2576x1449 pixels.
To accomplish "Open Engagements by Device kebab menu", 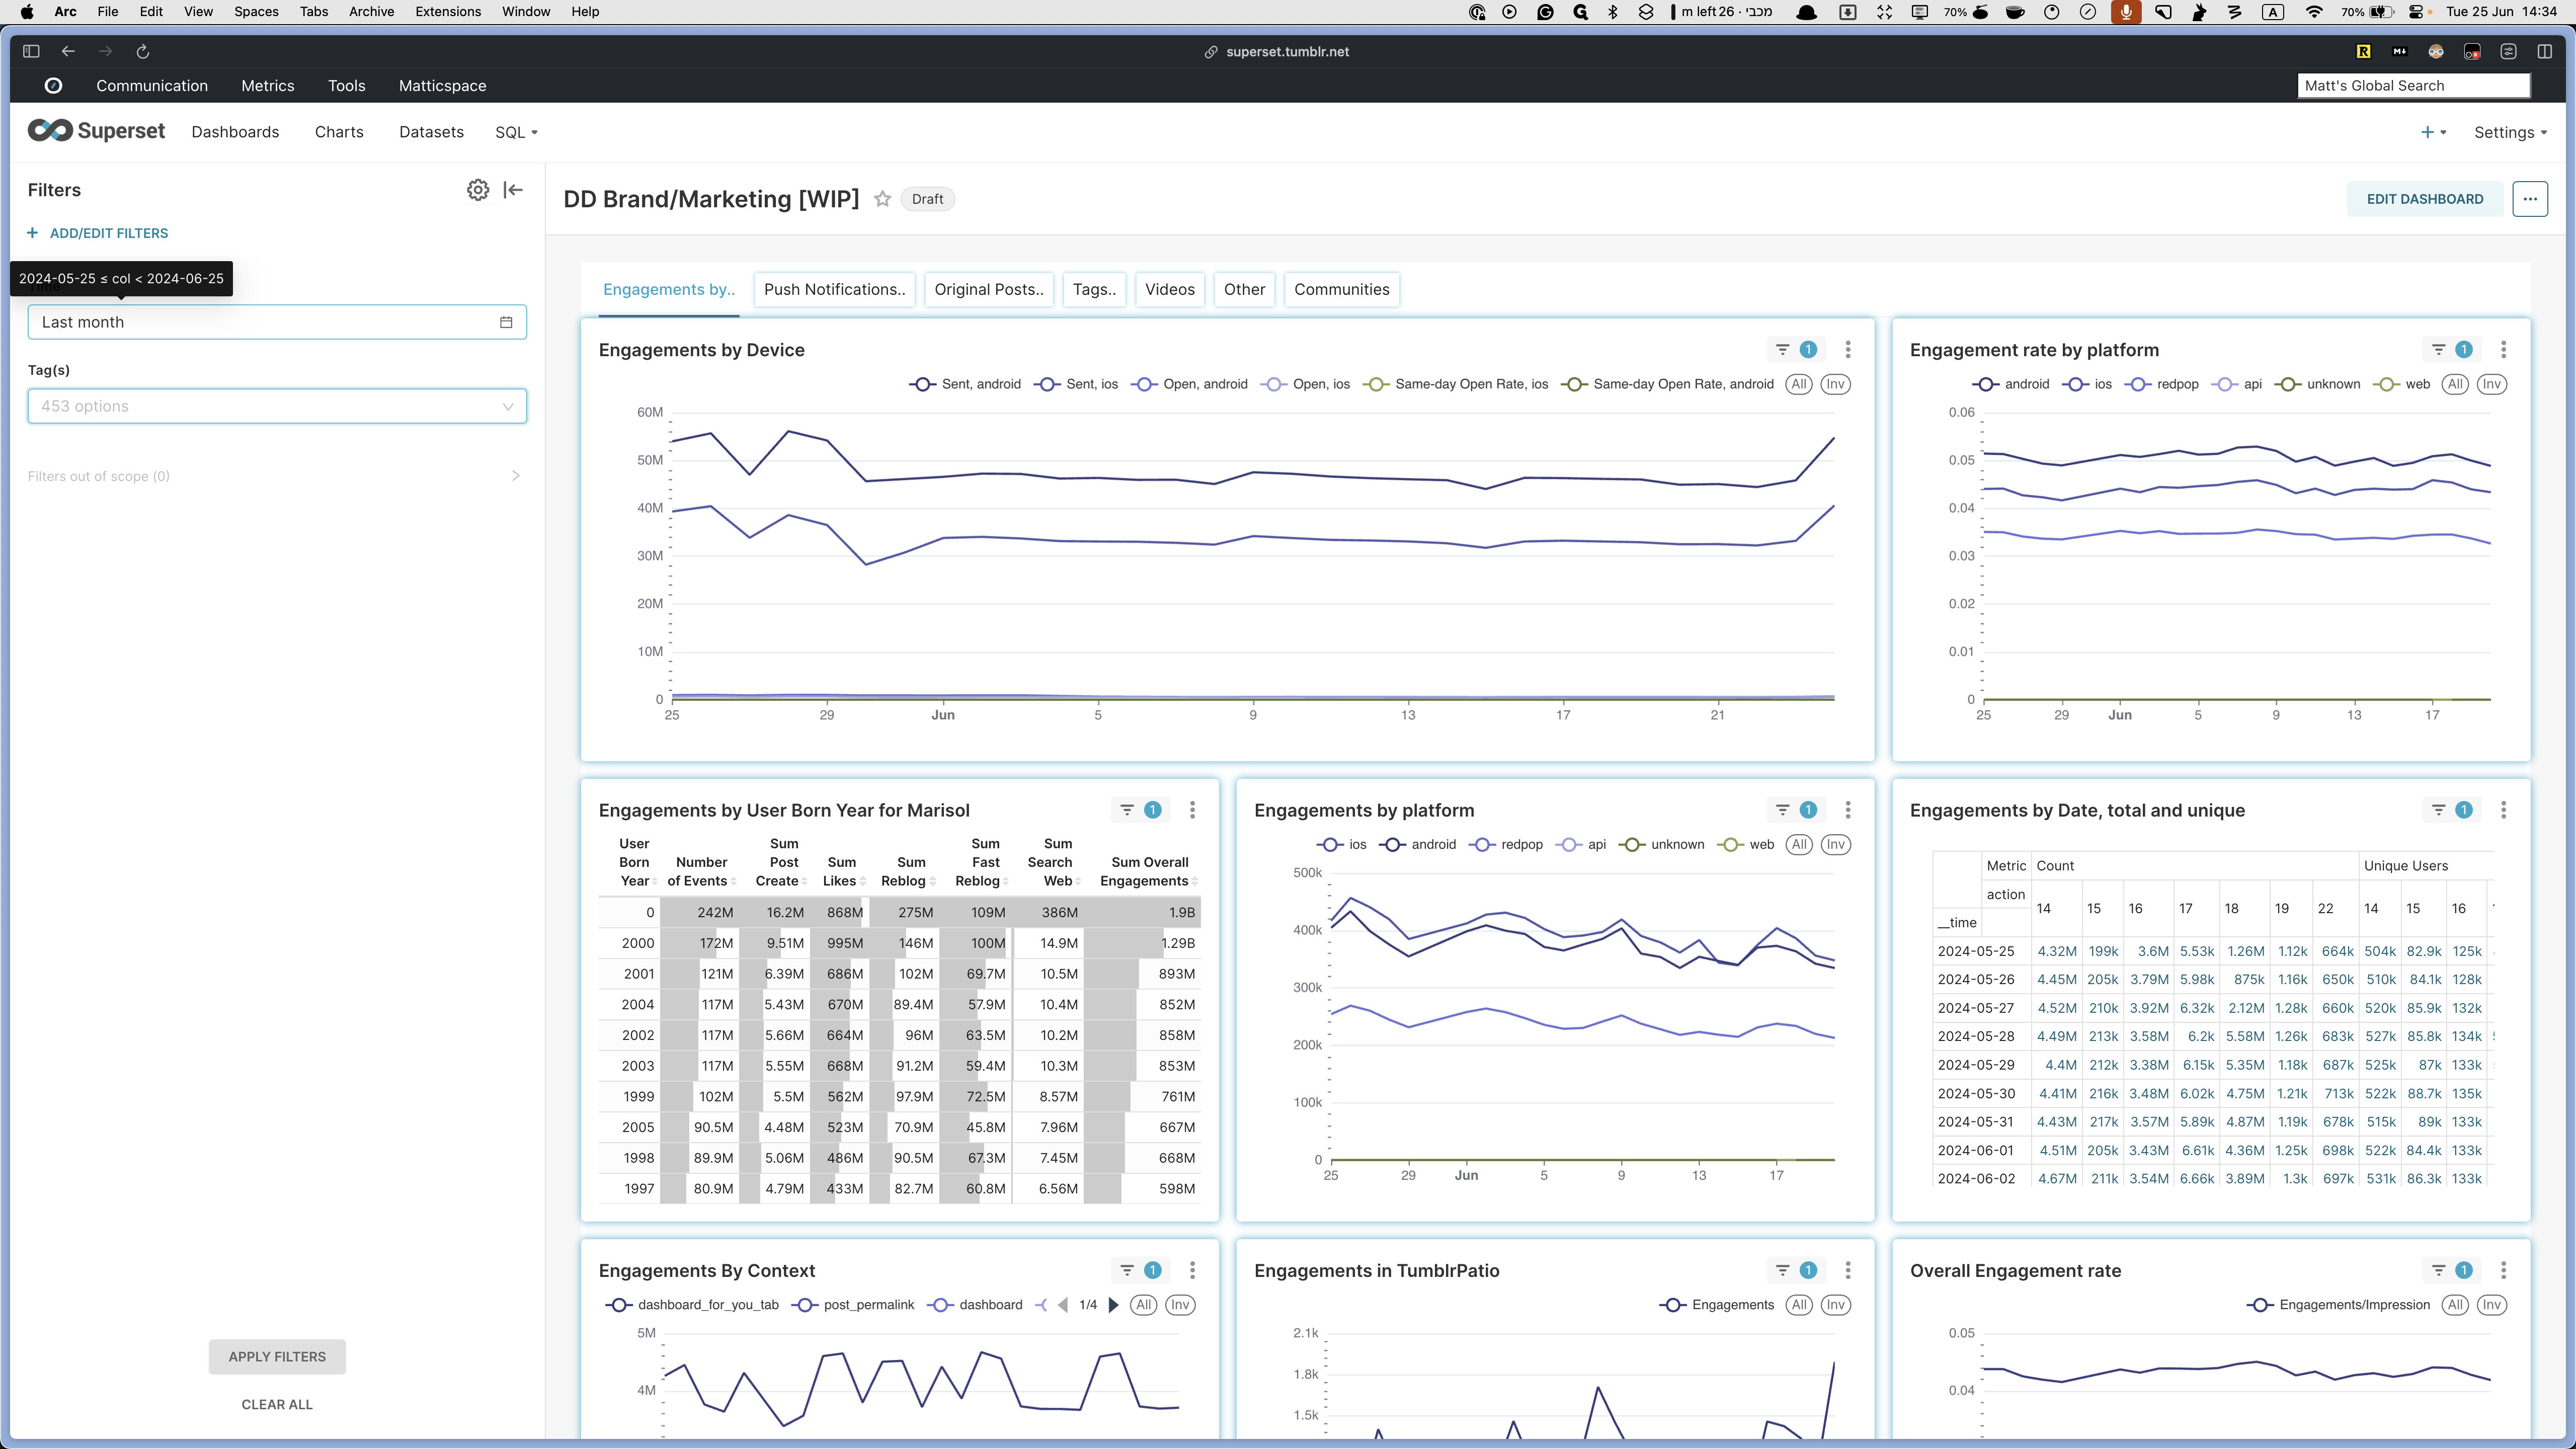I will pos(1848,349).
